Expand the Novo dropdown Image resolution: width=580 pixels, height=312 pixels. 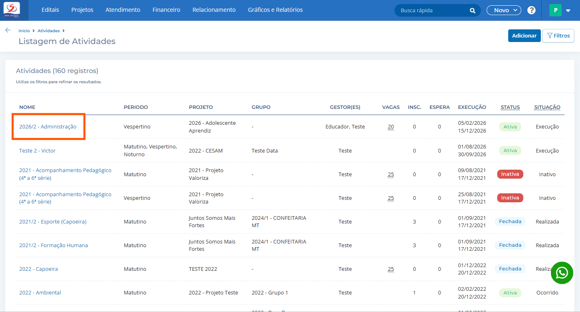504,10
